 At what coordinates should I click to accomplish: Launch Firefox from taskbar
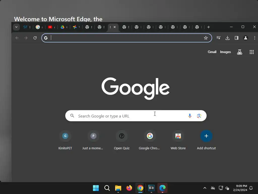129,188
